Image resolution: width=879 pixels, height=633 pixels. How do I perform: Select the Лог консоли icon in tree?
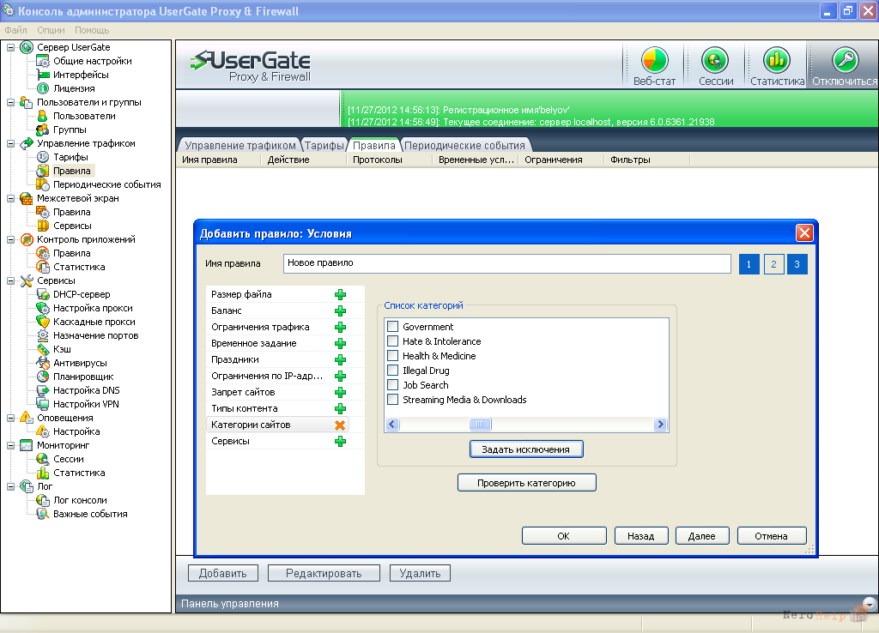point(43,500)
